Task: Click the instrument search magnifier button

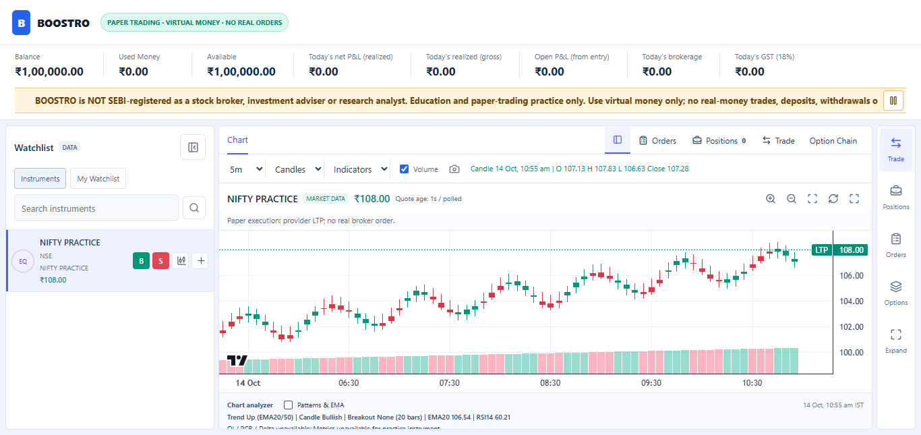Action: click(194, 208)
